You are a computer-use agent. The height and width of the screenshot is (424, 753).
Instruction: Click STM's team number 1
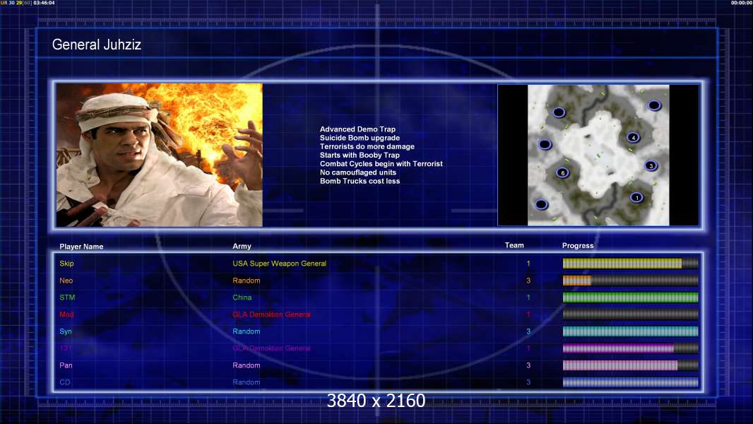pos(528,298)
